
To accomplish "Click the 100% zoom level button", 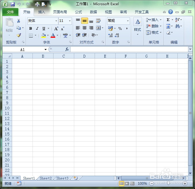I will 142,184.
